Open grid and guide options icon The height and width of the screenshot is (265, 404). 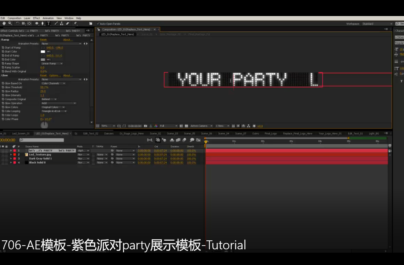point(119,126)
